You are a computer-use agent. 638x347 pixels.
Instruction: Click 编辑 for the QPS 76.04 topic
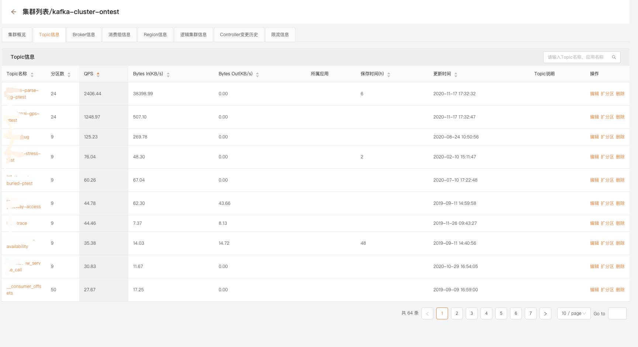(x=594, y=157)
